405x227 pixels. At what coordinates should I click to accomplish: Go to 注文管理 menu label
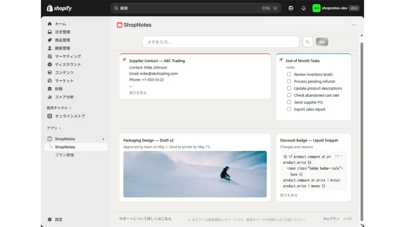coord(62,32)
